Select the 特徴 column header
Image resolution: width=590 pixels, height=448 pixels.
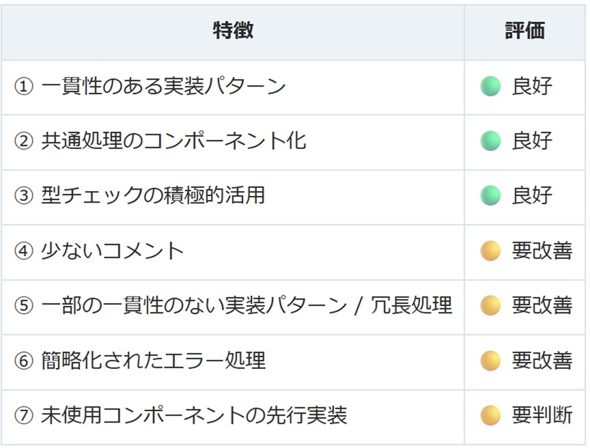[233, 31]
